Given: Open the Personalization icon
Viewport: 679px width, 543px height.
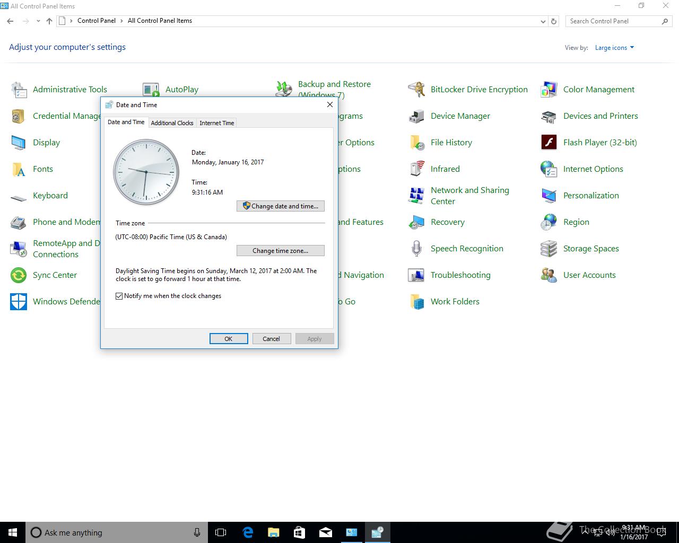Looking at the screenshot, I should [549, 196].
